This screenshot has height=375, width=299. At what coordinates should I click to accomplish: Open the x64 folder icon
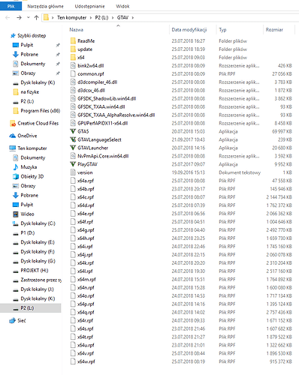[73, 57]
